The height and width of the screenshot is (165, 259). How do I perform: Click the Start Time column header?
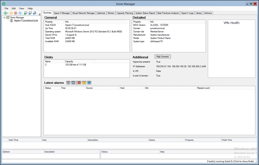click(x=25, y=140)
